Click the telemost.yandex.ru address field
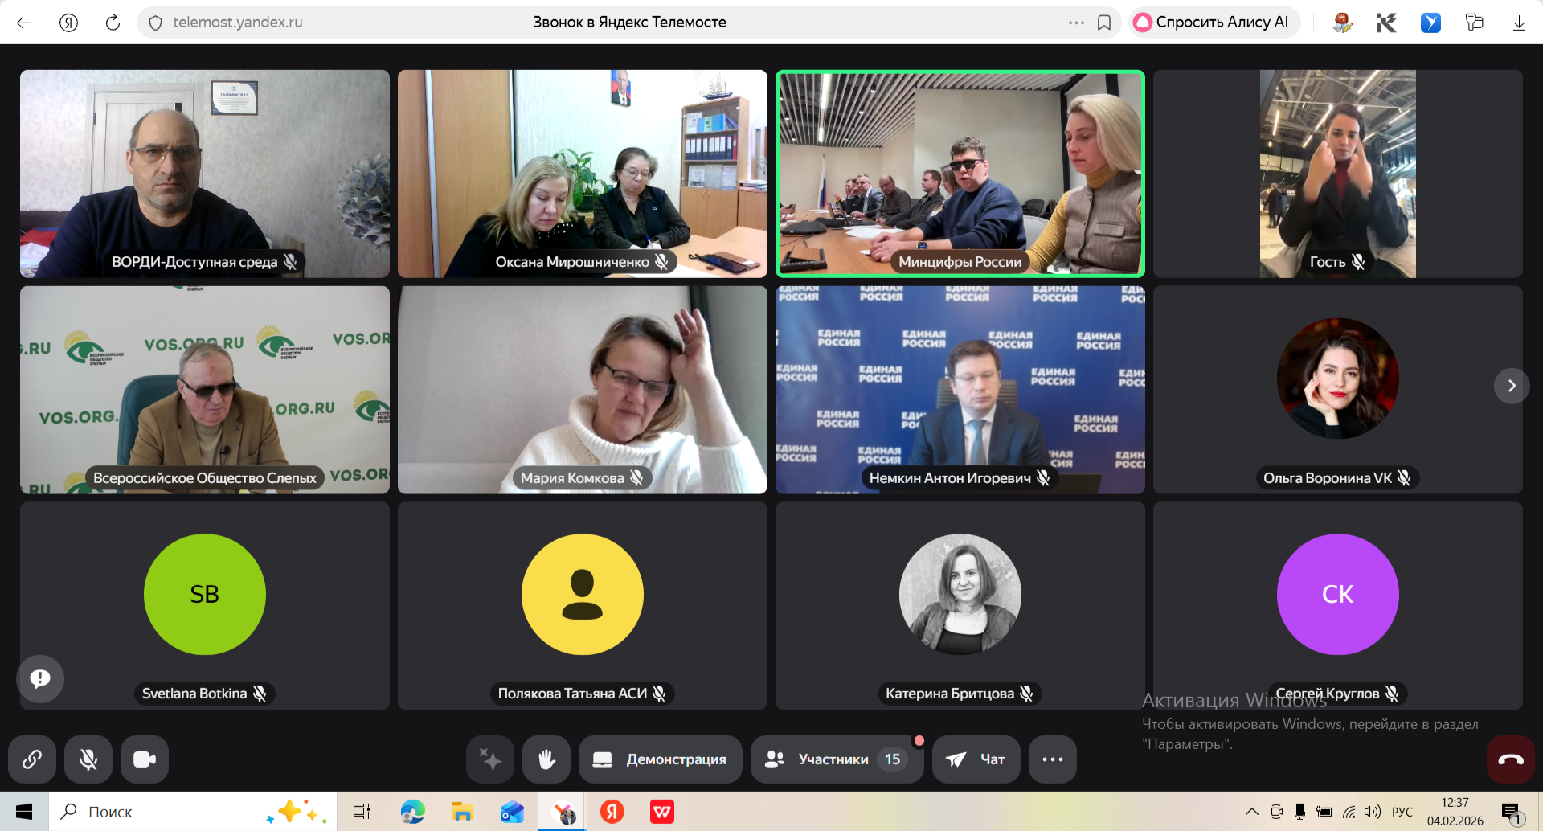This screenshot has width=1543, height=831. coord(238,23)
